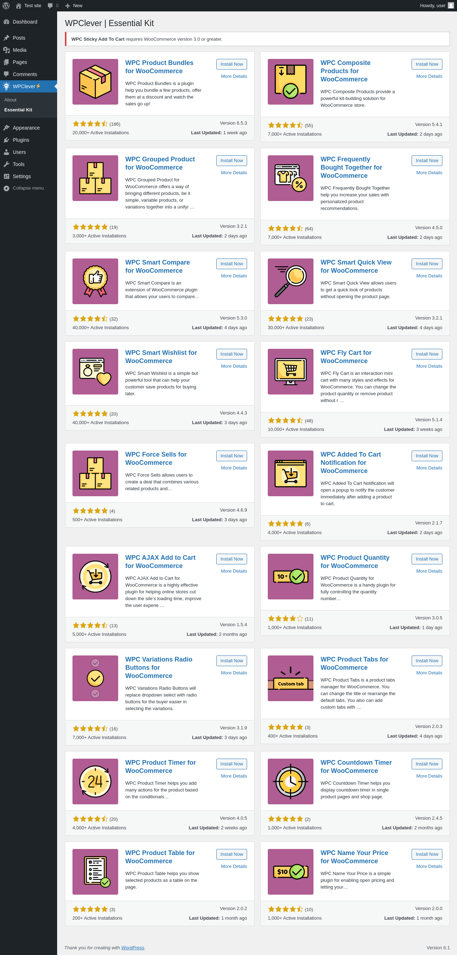Open the comments bubble in admin bar
The width and height of the screenshot is (457, 955).
(52, 6)
